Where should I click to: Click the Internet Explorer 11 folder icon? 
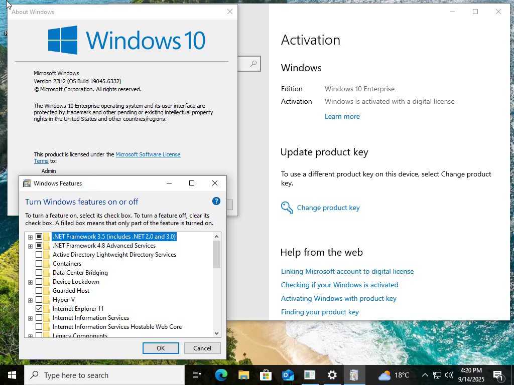(47, 309)
